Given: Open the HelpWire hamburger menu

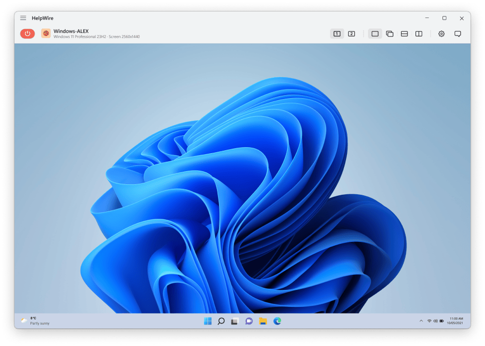Looking at the screenshot, I should pos(23,18).
